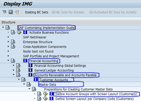Image resolution: width=141 pixels, height=101 pixels.
Task: Open documentation icon for Cross-Application Components
Action: click(13, 47)
